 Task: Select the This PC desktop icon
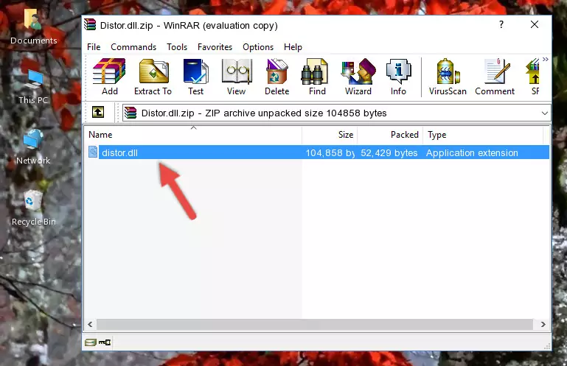tap(33, 87)
